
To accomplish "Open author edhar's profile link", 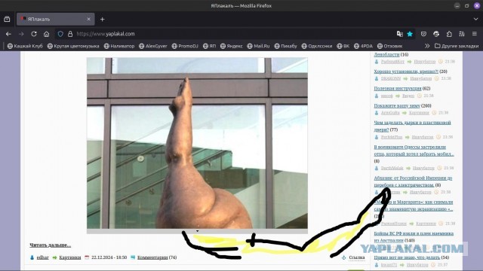I will [43, 257].
